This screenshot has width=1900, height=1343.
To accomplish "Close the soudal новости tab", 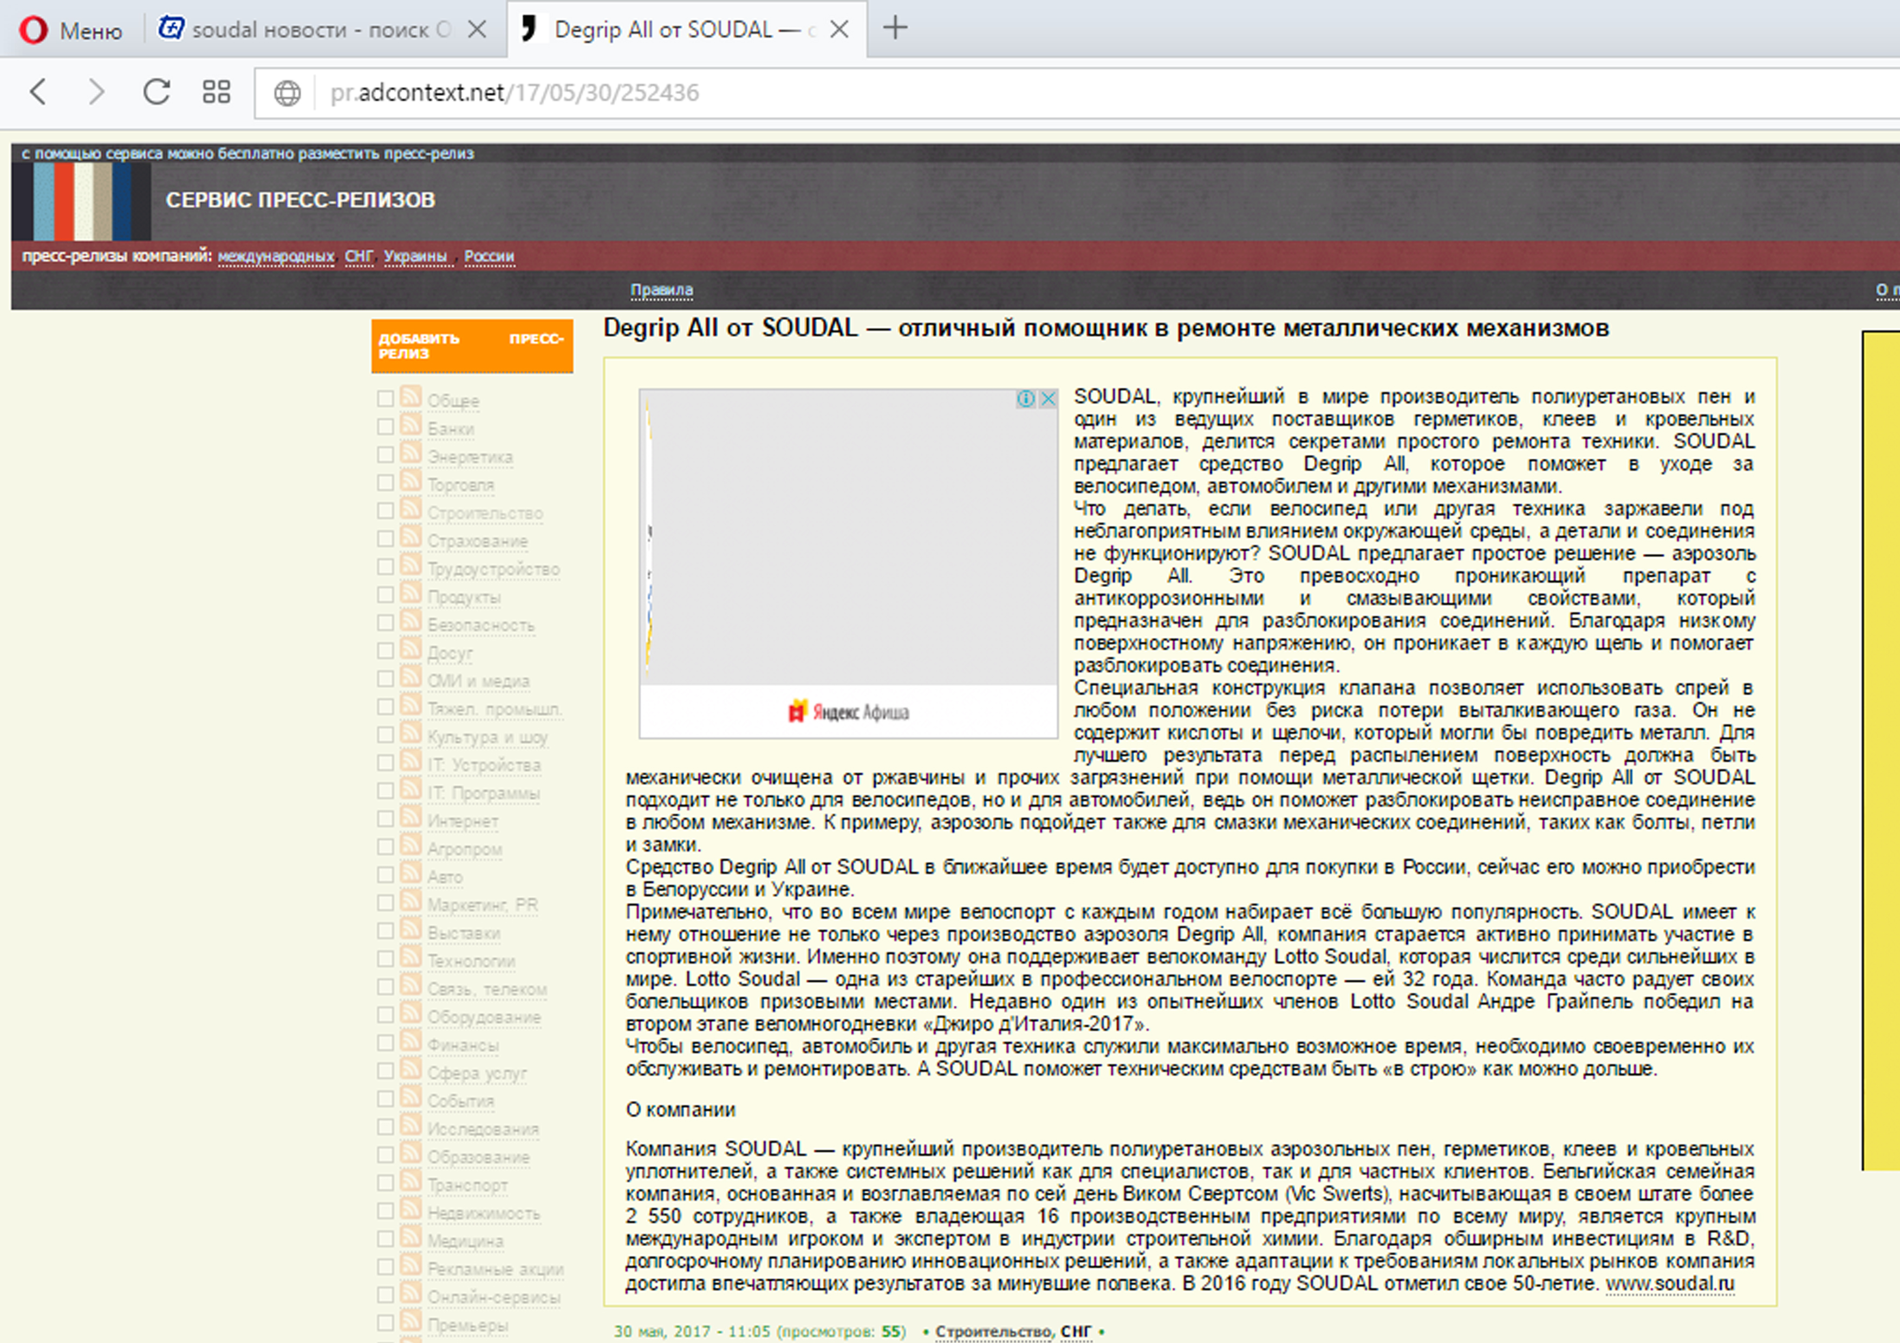I will [x=477, y=30].
